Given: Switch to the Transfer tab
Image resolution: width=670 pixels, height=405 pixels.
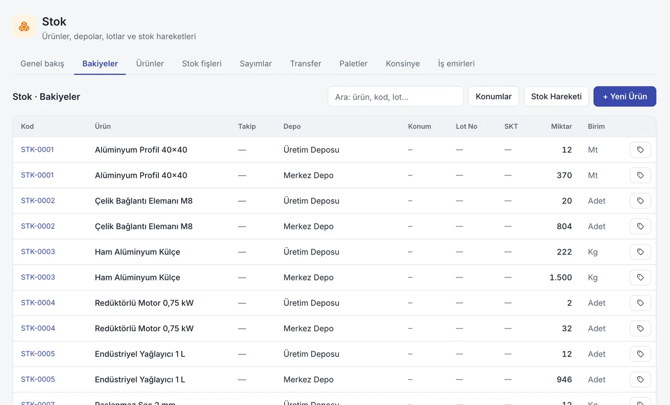Looking at the screenshot, I should coord(306,64).
